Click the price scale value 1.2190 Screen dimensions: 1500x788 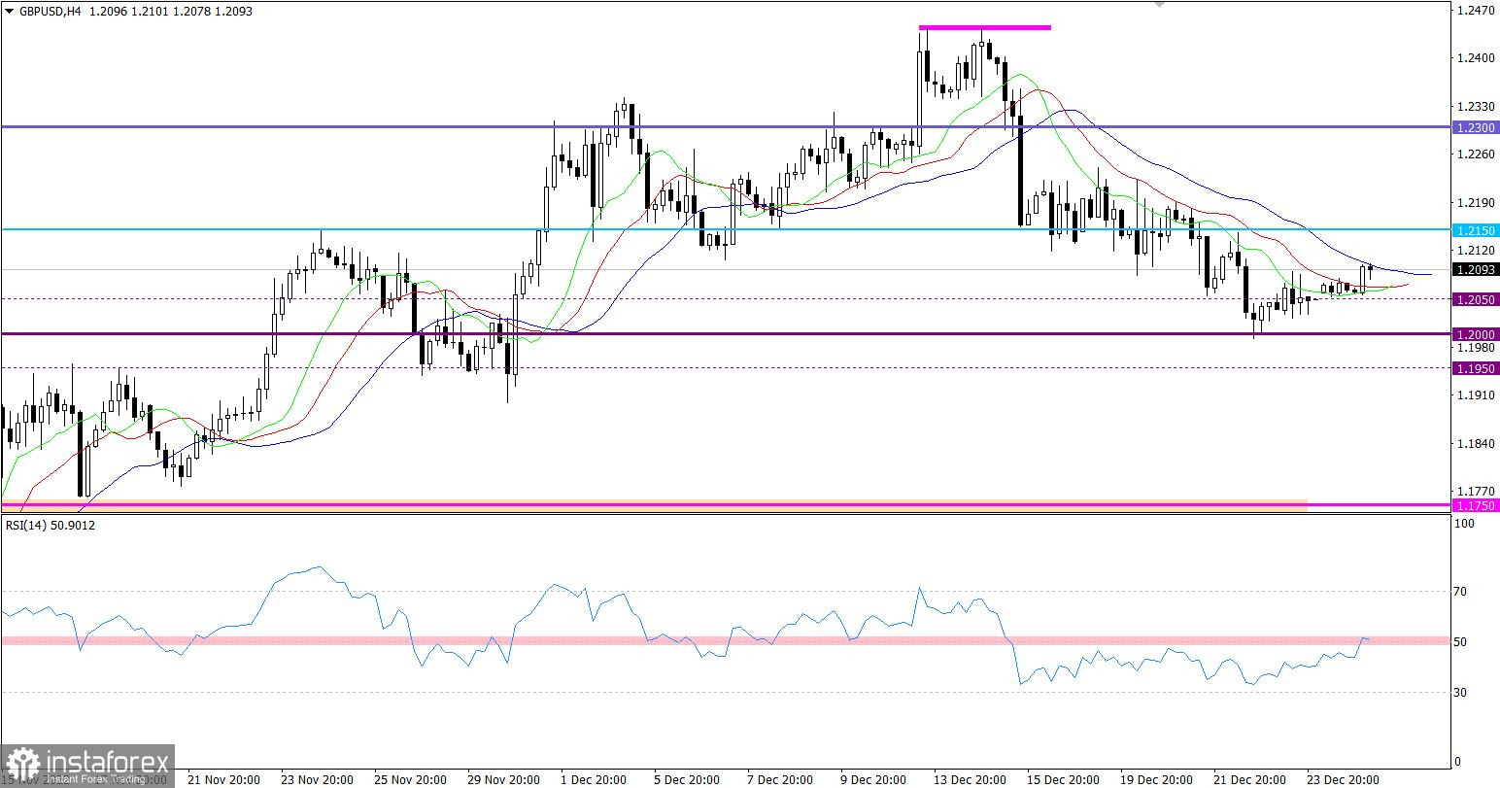pos(1476,203)
